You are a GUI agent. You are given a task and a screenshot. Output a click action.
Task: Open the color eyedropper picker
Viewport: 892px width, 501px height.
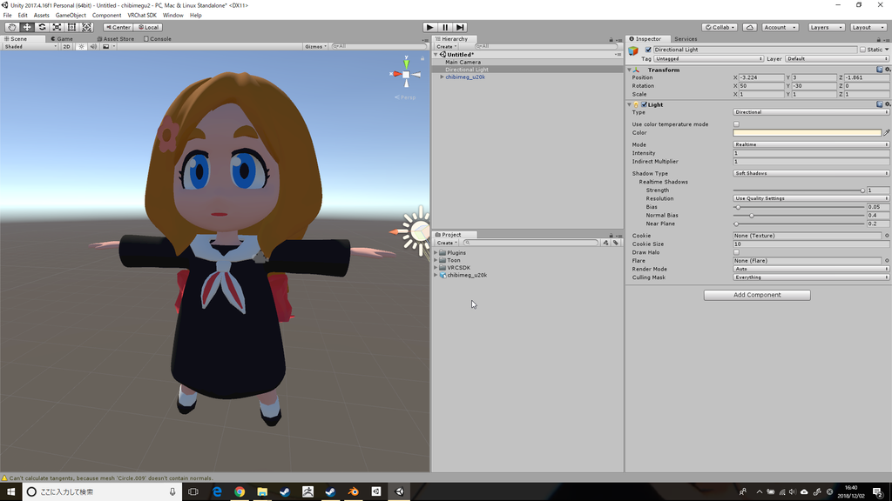pos(886,132)
